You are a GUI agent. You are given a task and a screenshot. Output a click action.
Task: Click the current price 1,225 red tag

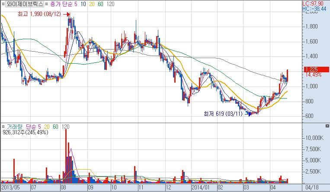coord(316,69)
